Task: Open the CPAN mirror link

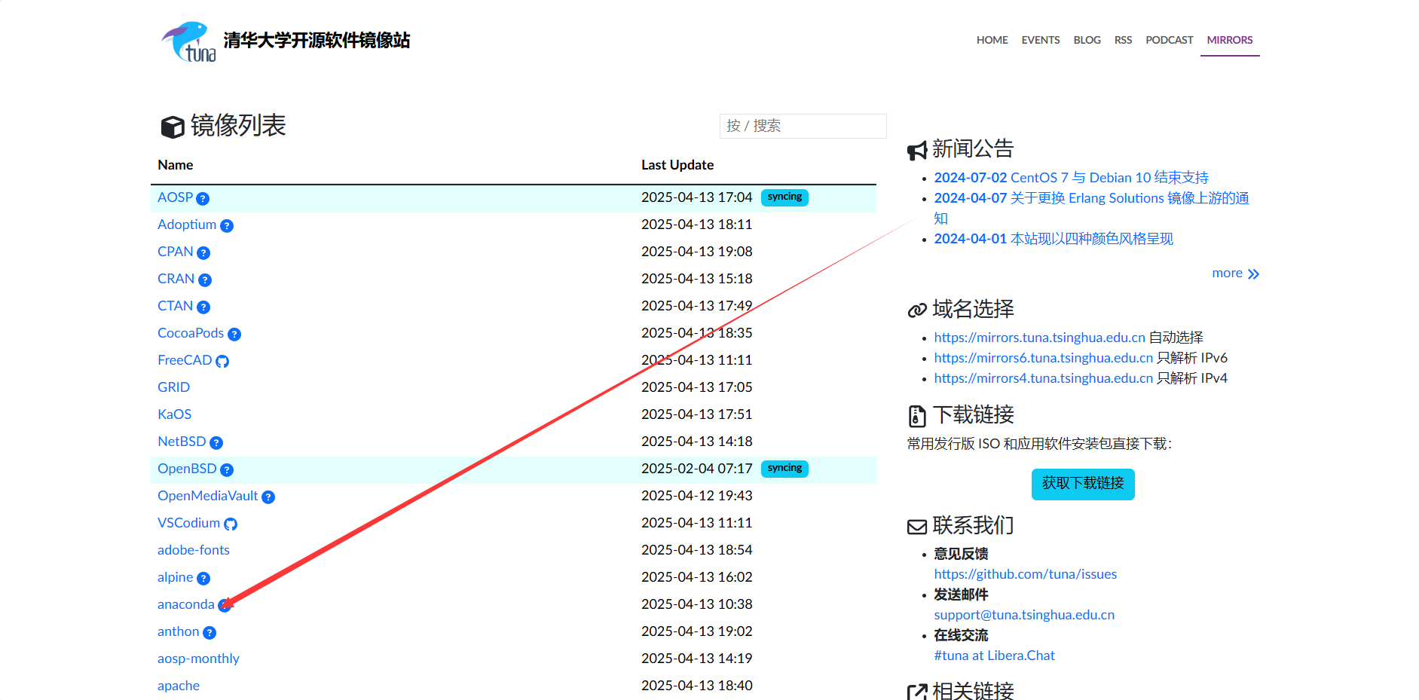Action: click(176, 252)
